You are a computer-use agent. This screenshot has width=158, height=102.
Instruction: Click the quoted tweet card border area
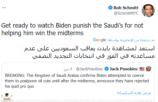point(78,82)
